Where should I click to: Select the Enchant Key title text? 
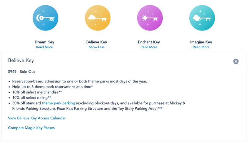click(149, 42)
